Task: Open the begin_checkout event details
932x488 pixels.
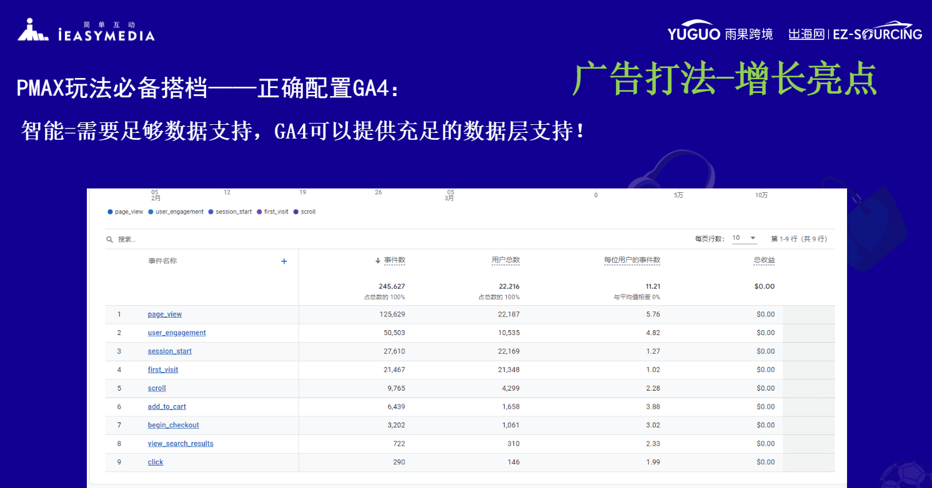Action: pos(173,425)
